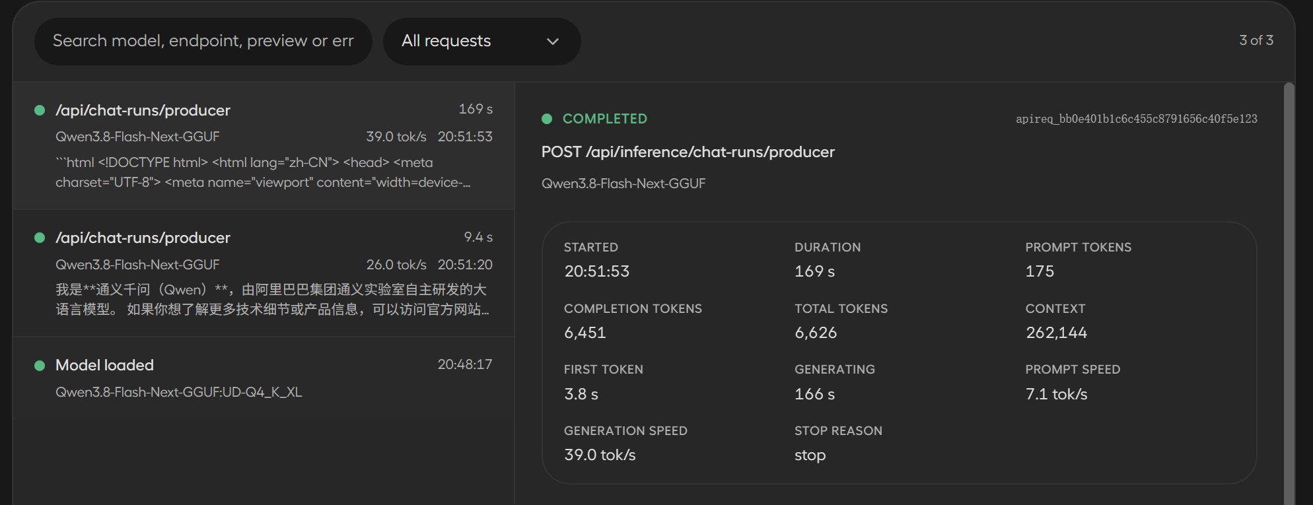The height and width of the screenshot is (505, 1313).
Task: Click the 20:51:20 timestamp in request list
Action: pyautogui.click(x=465, y=265)
